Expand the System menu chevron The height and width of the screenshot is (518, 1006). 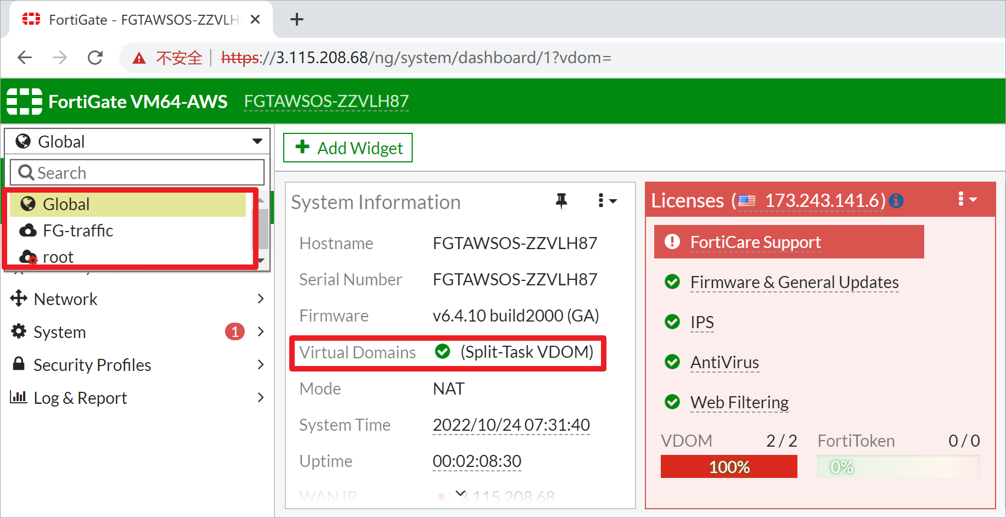(261, 331)
